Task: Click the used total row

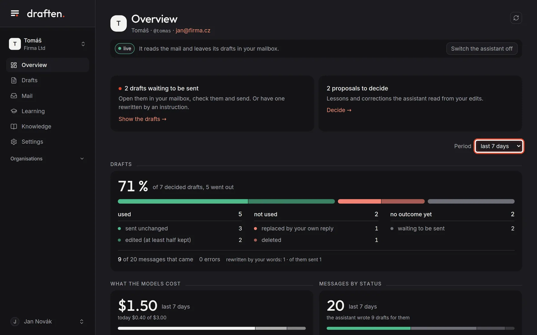Action: [180, 214]
